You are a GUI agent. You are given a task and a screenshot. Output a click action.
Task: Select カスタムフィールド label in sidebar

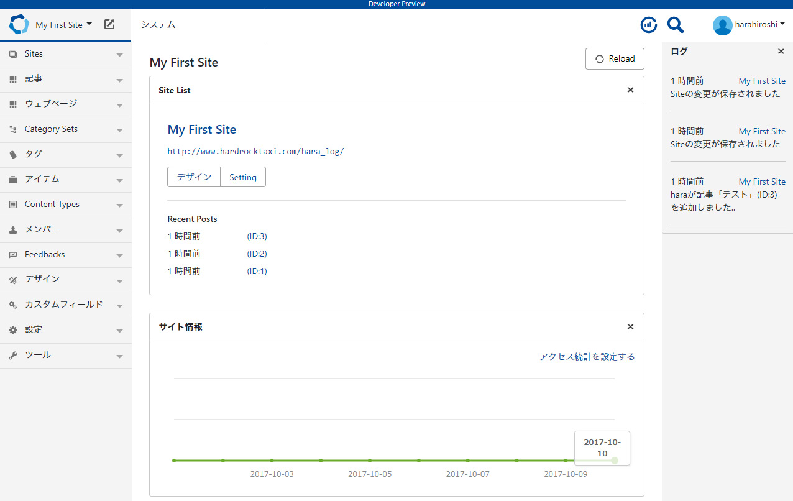coord(64,305)
